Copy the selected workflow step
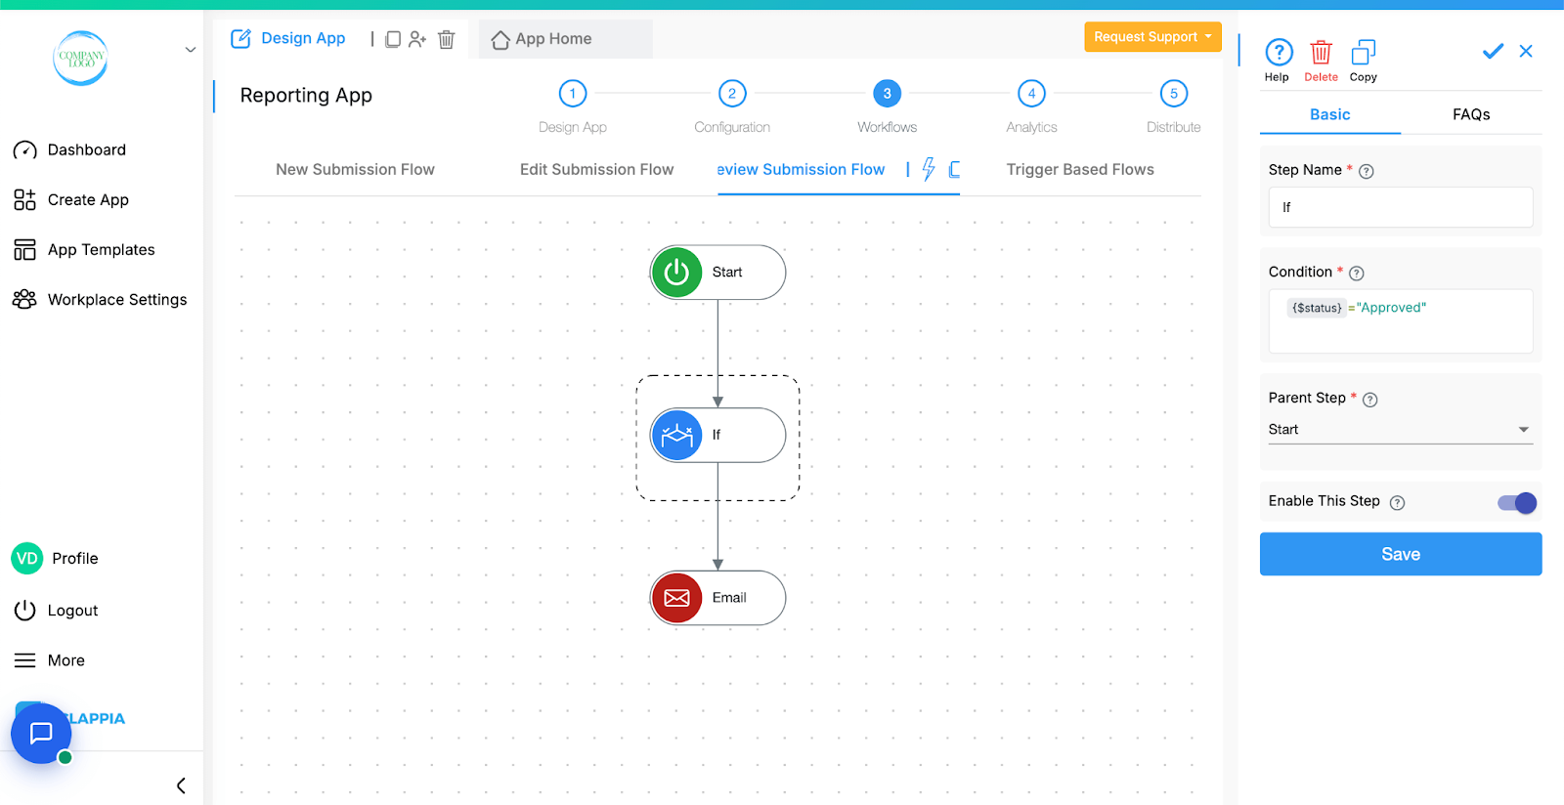 (x=1363, y=60)
